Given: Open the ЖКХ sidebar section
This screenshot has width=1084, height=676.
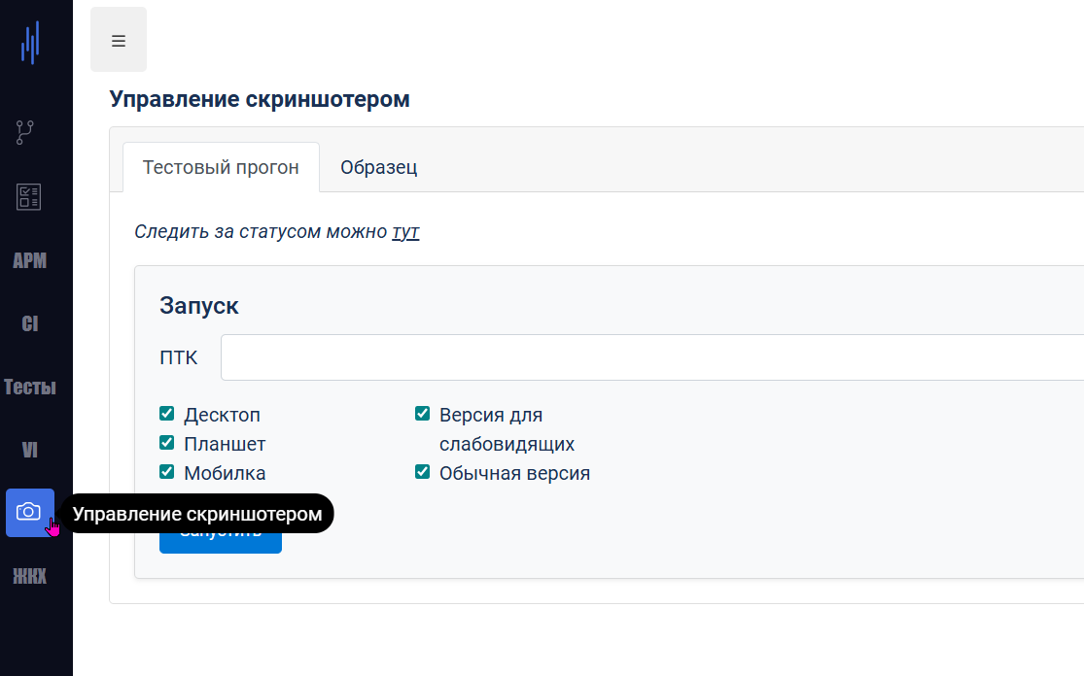Looking at the screenshot, I should tap(30, 576).
